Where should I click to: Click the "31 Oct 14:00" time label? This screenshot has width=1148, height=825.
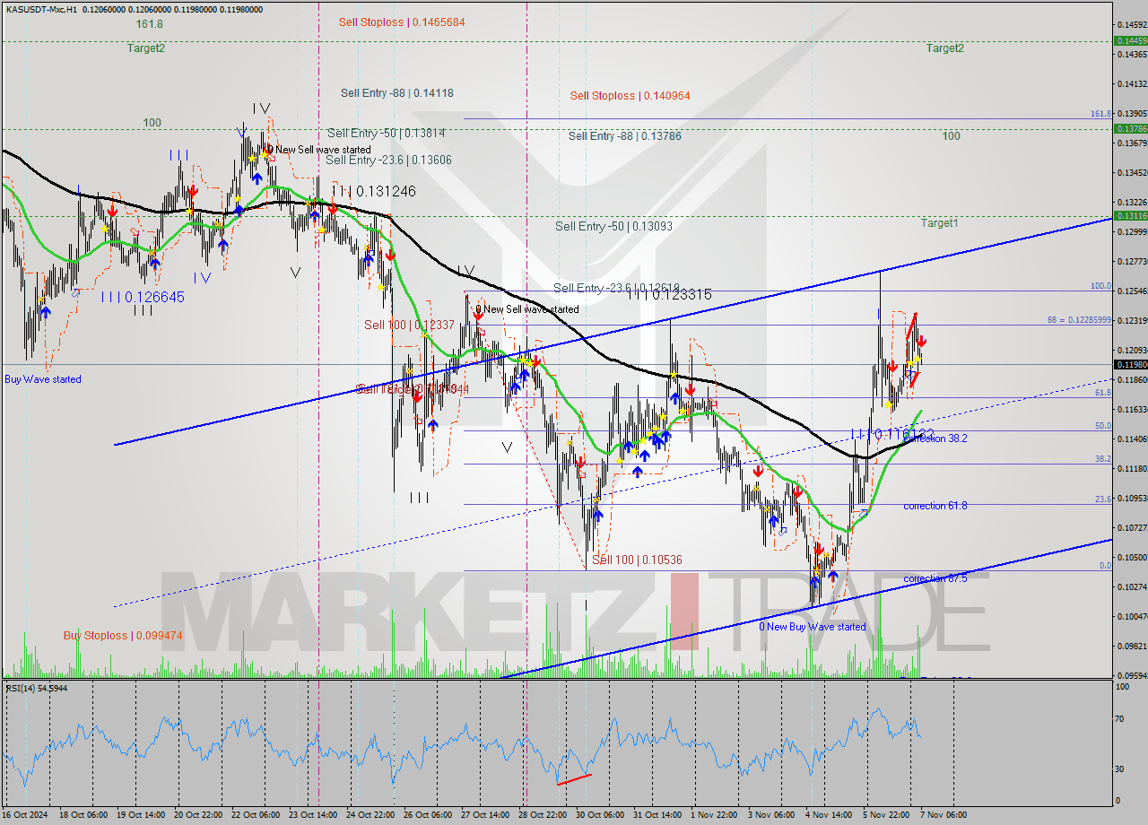657,815
